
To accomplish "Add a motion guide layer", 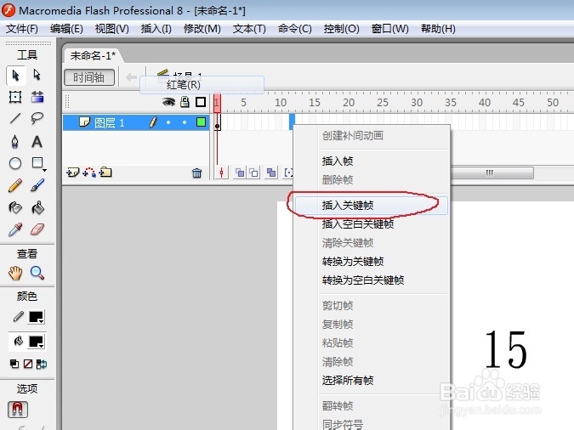I will (x=89, y=173).
